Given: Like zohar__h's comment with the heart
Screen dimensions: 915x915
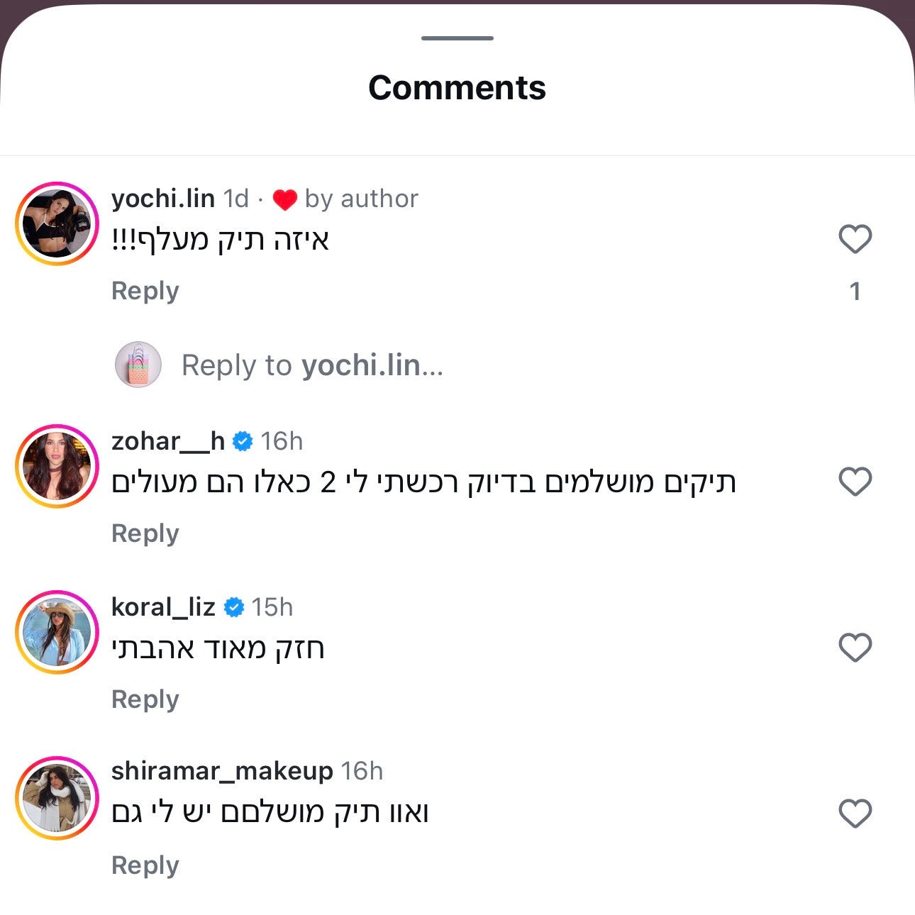Looking at the screenshot, I should pos(855,482).
